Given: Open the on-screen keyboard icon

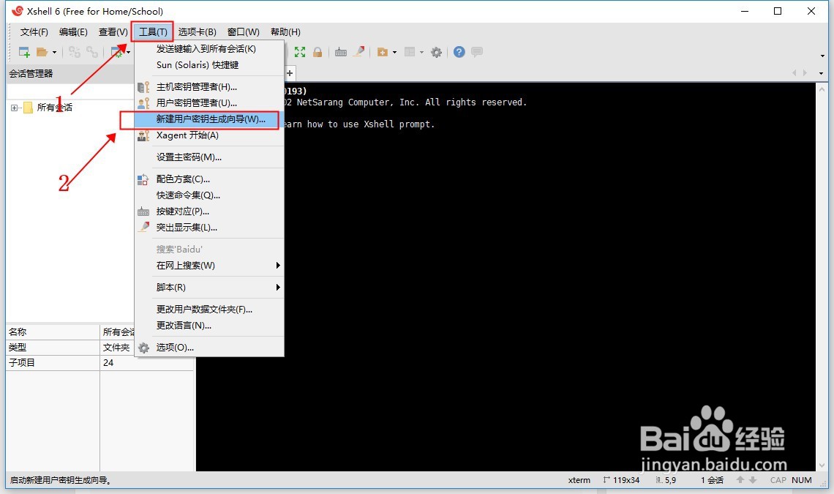Looking at the screenshot, I should [341, 51].
